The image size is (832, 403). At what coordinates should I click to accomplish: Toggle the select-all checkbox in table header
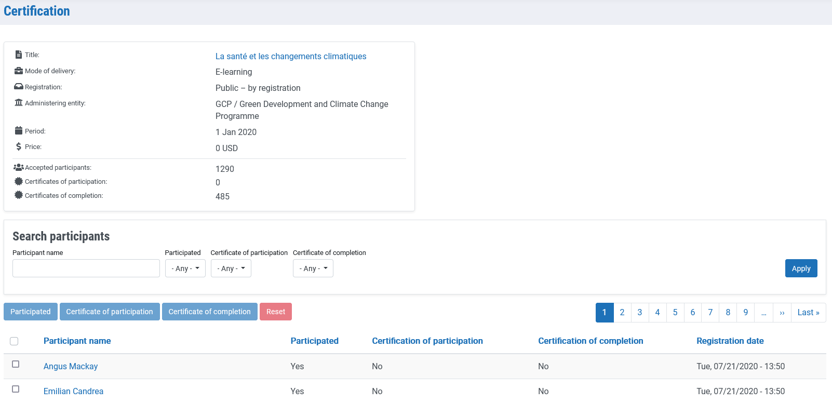point(14,341)
